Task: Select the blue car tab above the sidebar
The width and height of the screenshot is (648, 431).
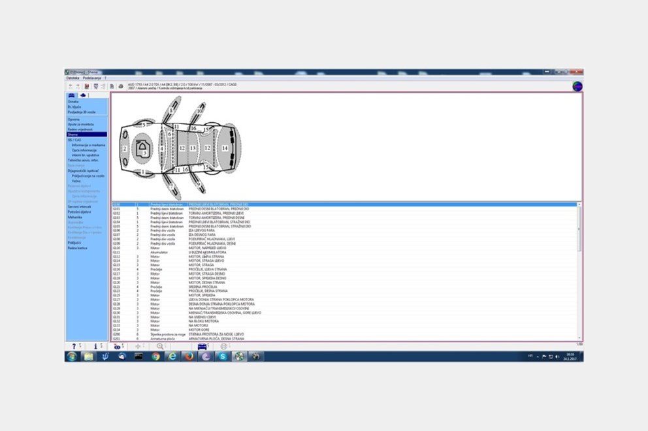Action: click(x=72, y=95)
